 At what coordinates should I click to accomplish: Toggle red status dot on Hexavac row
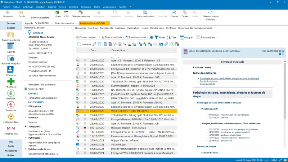point(85,128)
